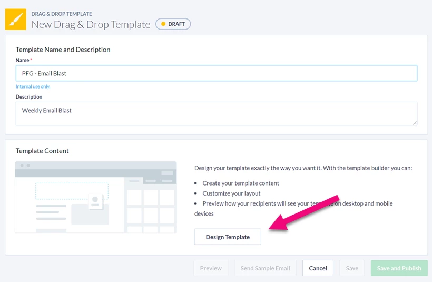The image size is (432, 282).
Task: Click Save and Publish
Action: 399,268
